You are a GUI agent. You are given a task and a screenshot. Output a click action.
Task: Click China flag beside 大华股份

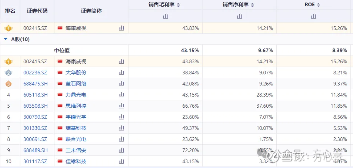tap(60, 73)
